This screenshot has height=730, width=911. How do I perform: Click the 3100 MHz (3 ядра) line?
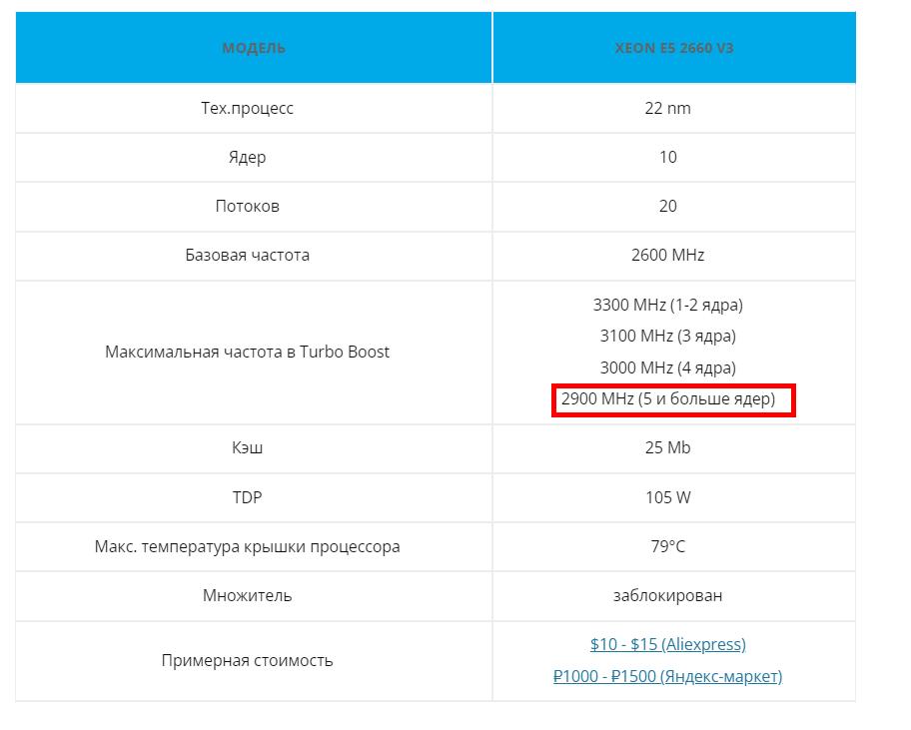coord(667,336)
